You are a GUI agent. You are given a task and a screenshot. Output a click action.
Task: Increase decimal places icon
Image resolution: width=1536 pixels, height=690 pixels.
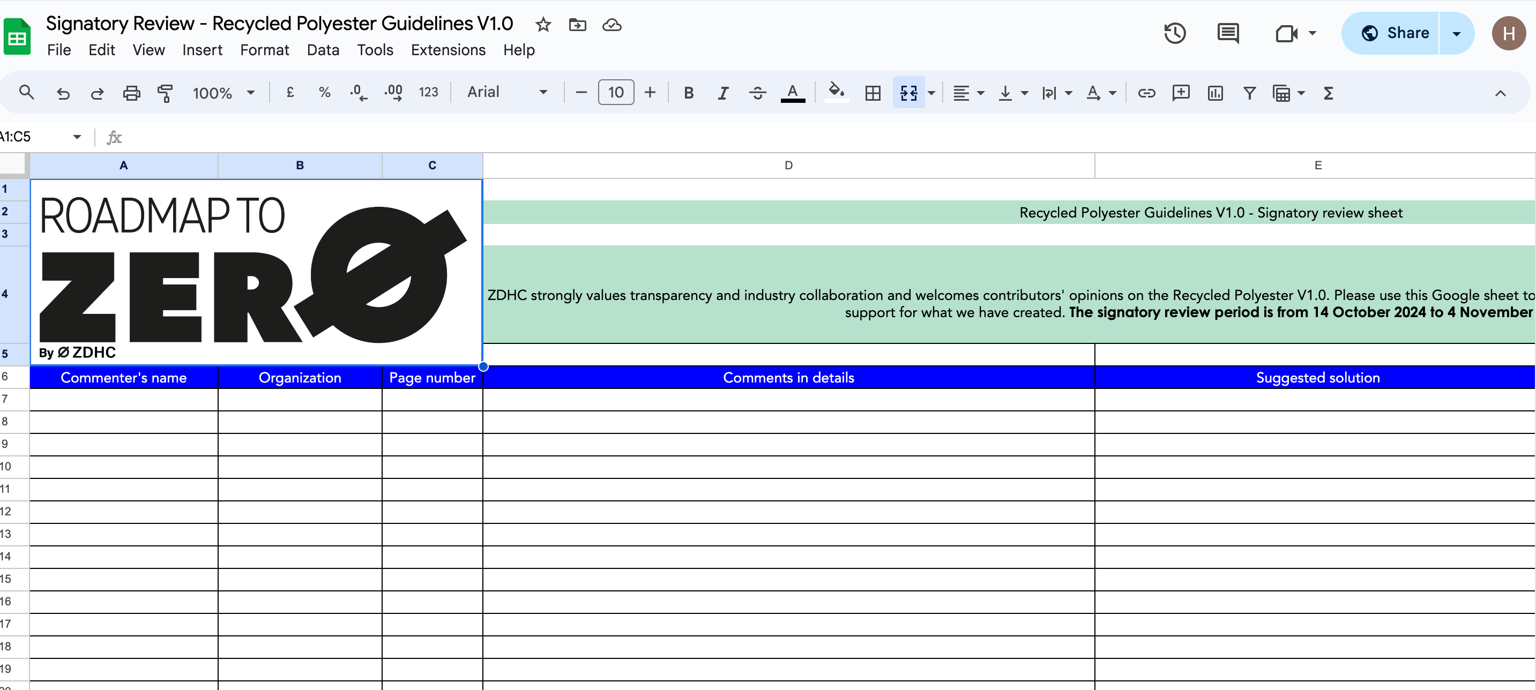393,92
